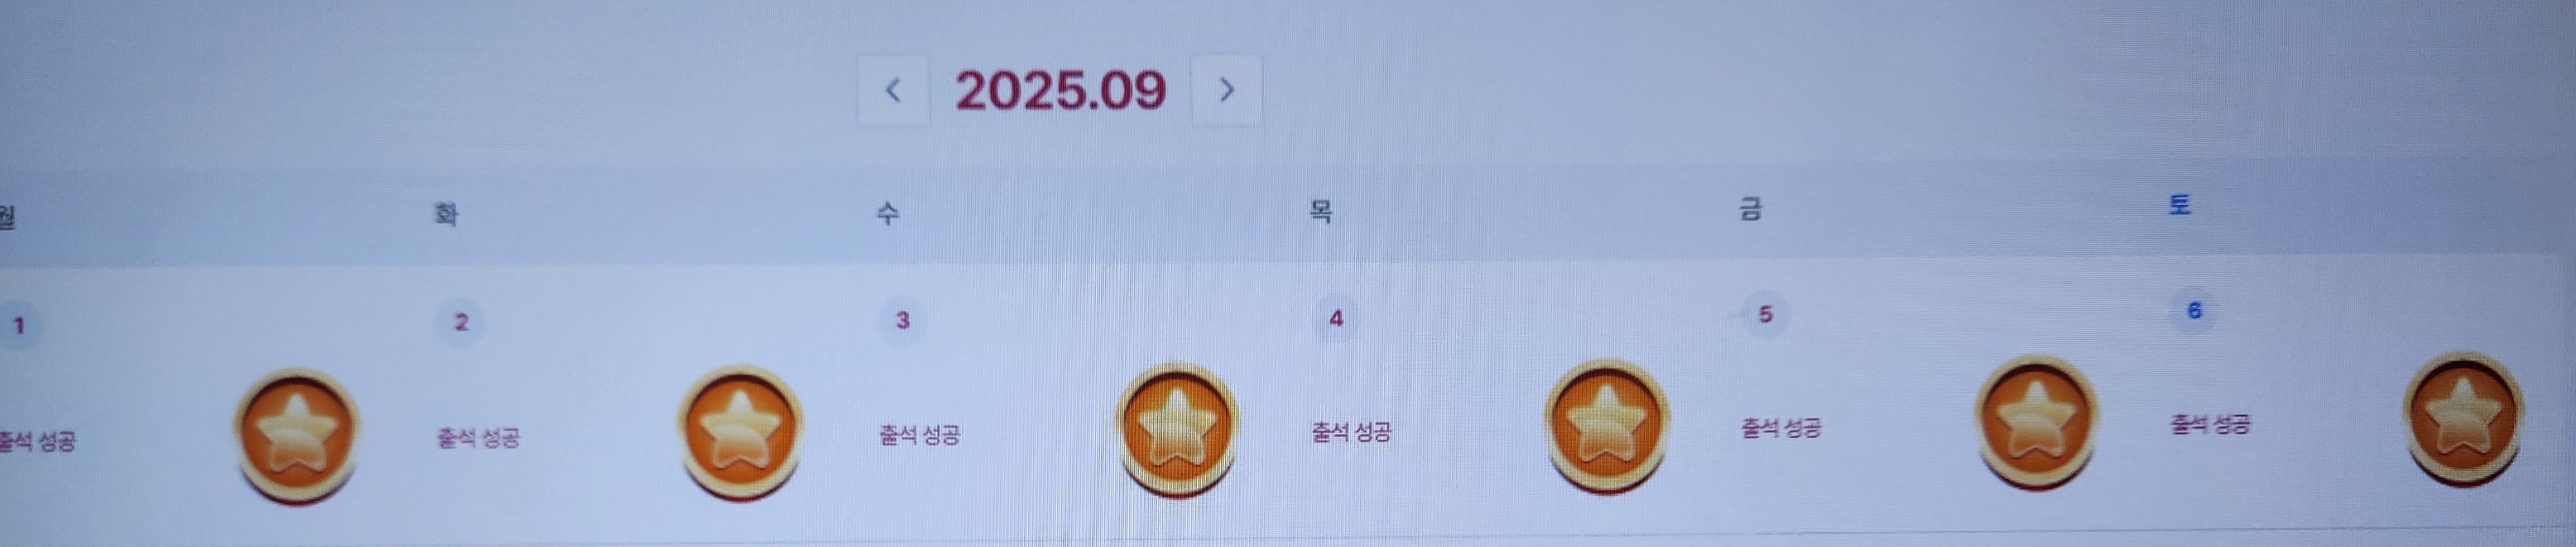2576x547 pixels.
Task: Go to the next month with right chevron
Action: (1226, 90)
